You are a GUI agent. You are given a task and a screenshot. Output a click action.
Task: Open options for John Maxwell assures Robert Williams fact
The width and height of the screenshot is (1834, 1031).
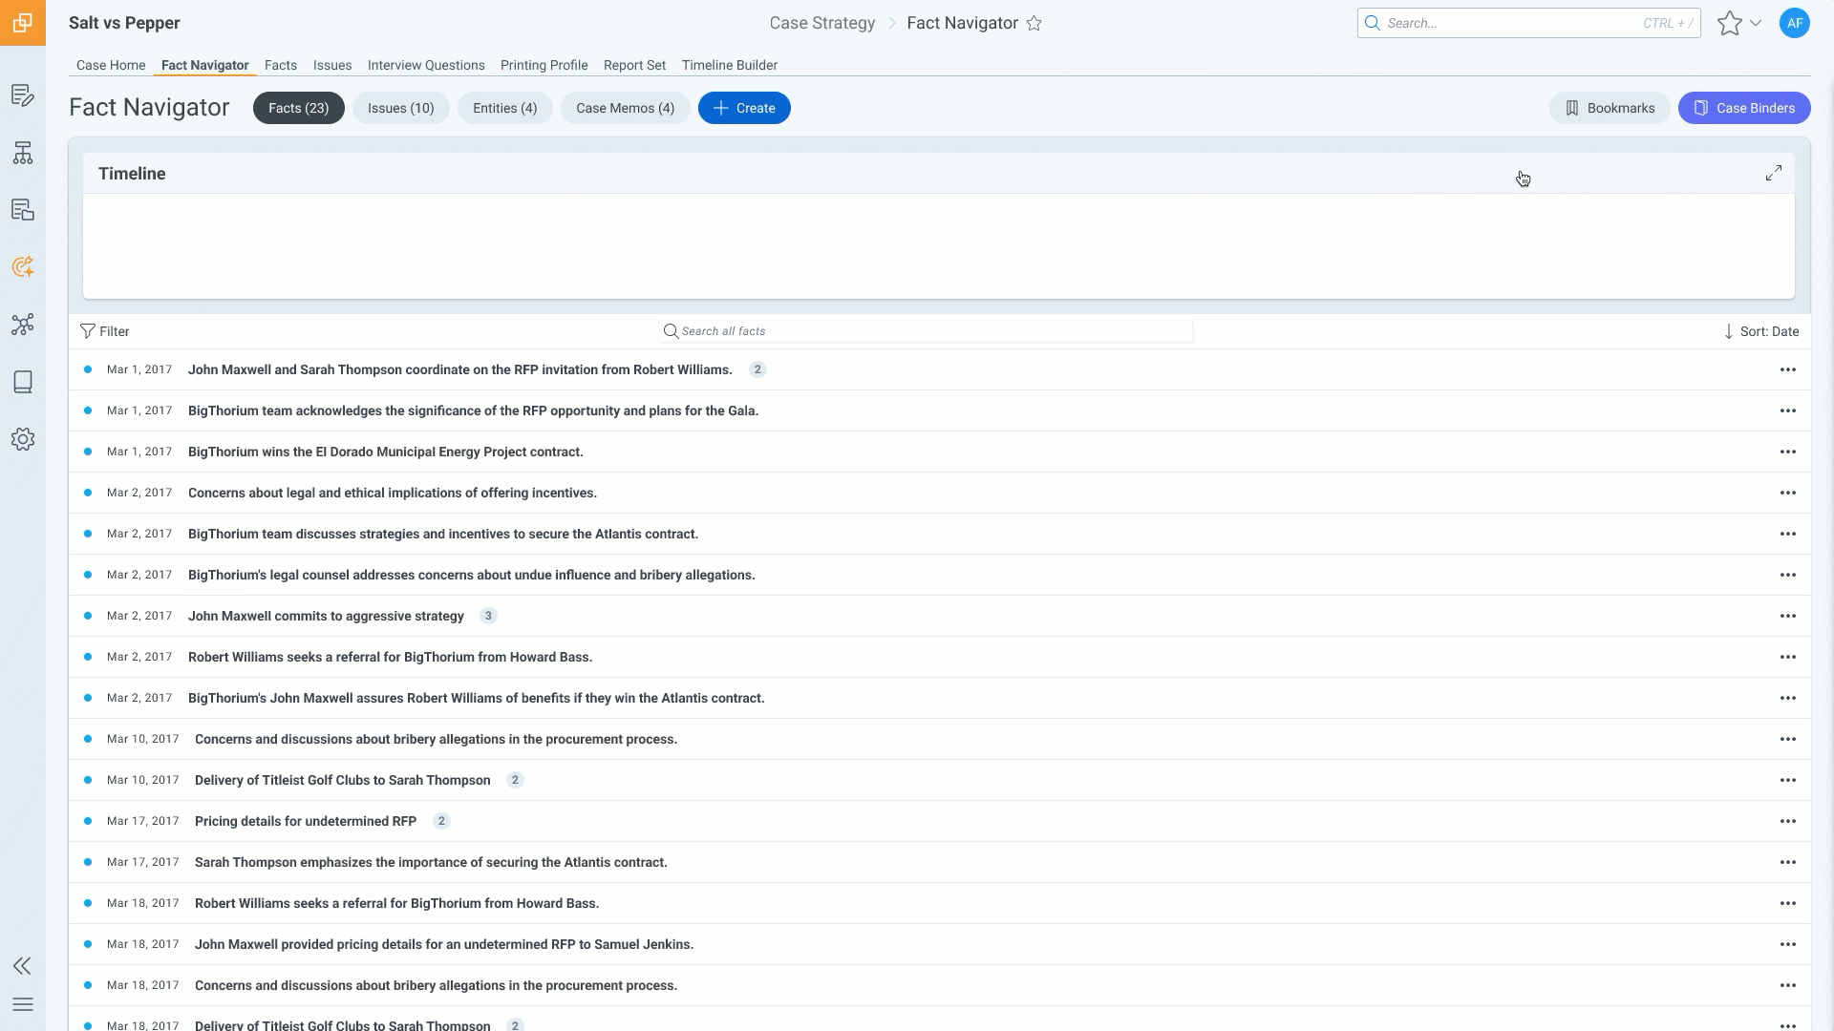point(1788,698)
